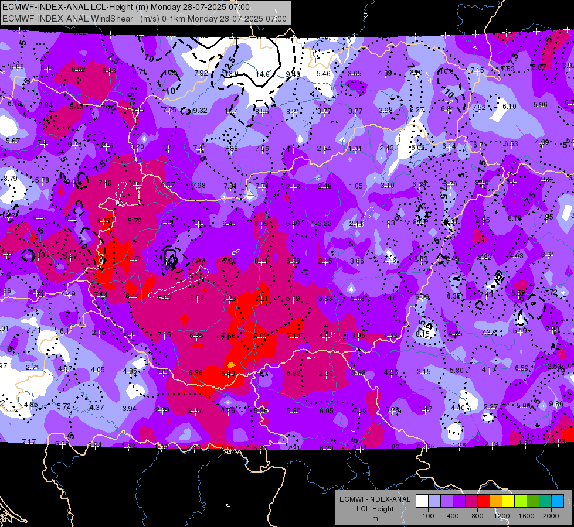Click the wind shear value 13.0
This screenshot has height=527, width=574.
(x=232, y=74)
